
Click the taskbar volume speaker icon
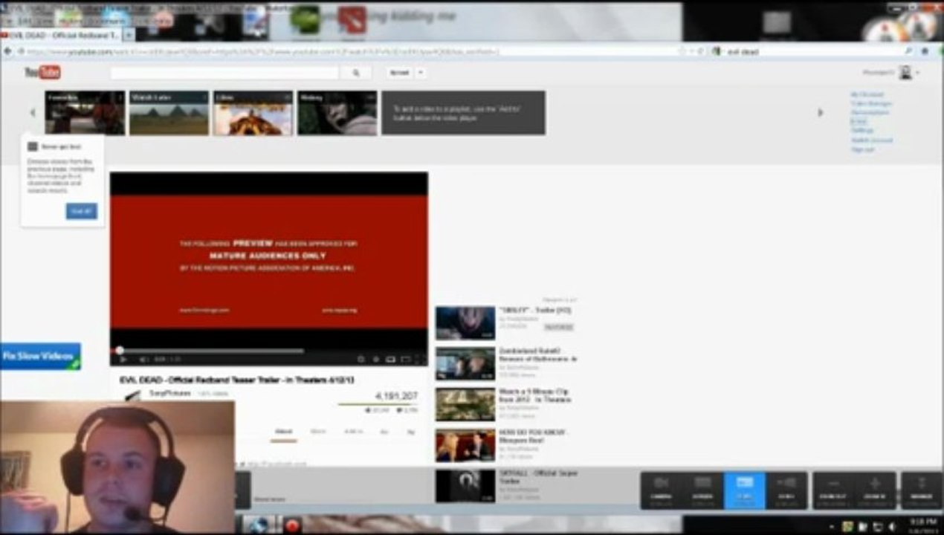point(891,527)
